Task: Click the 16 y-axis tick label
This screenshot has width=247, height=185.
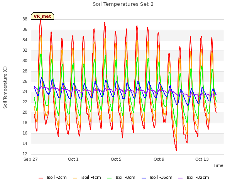Action: (x=25, y=133)
